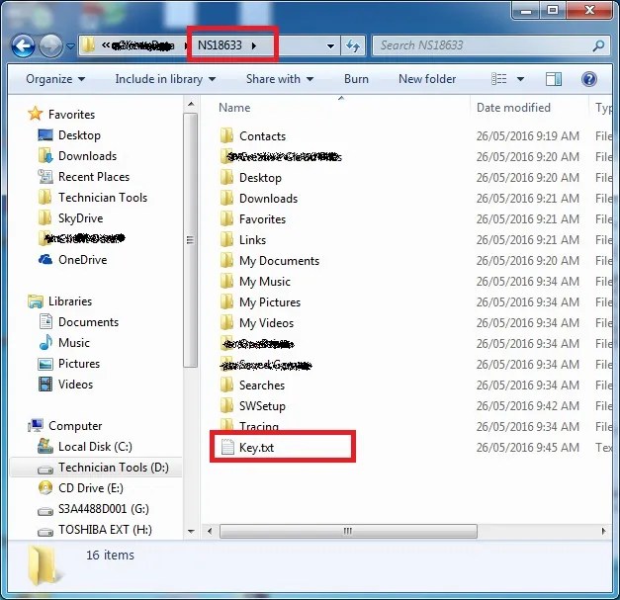Click the navigation pane scrollbar thumb
Screen dimensions: 620x600
pyautogui.click(x=191, y=240)
